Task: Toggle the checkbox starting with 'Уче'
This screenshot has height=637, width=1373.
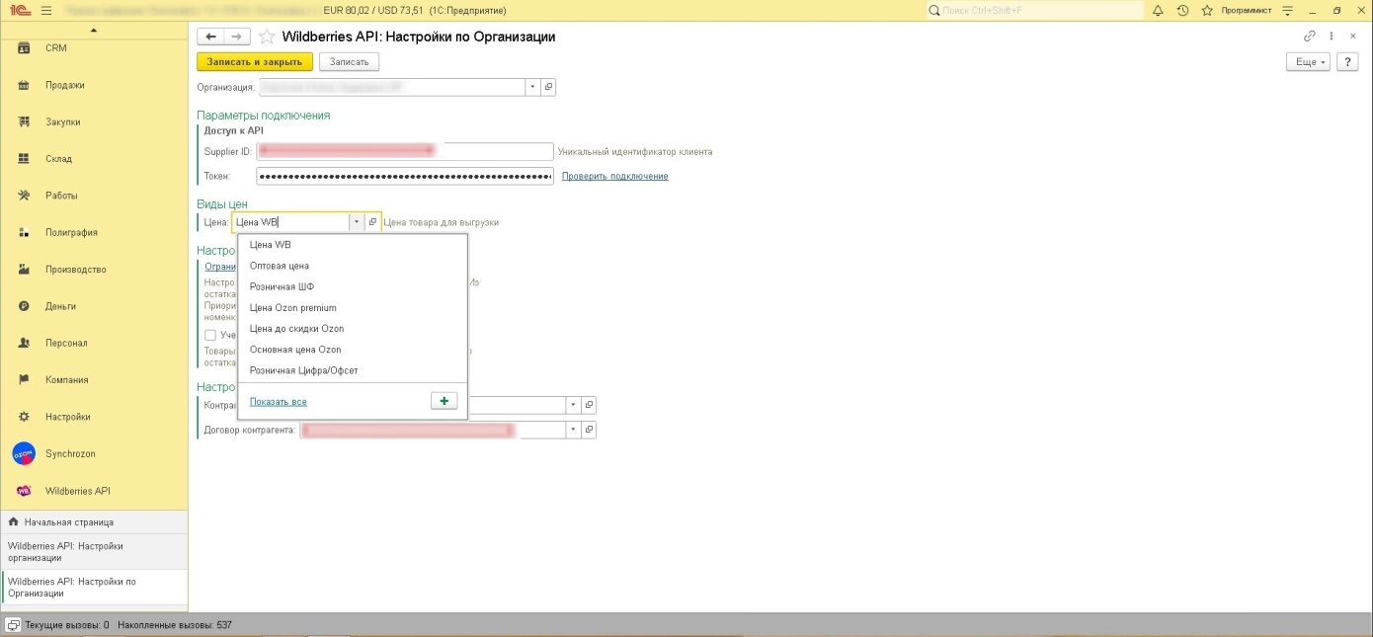Action: [x=209, y=335]
